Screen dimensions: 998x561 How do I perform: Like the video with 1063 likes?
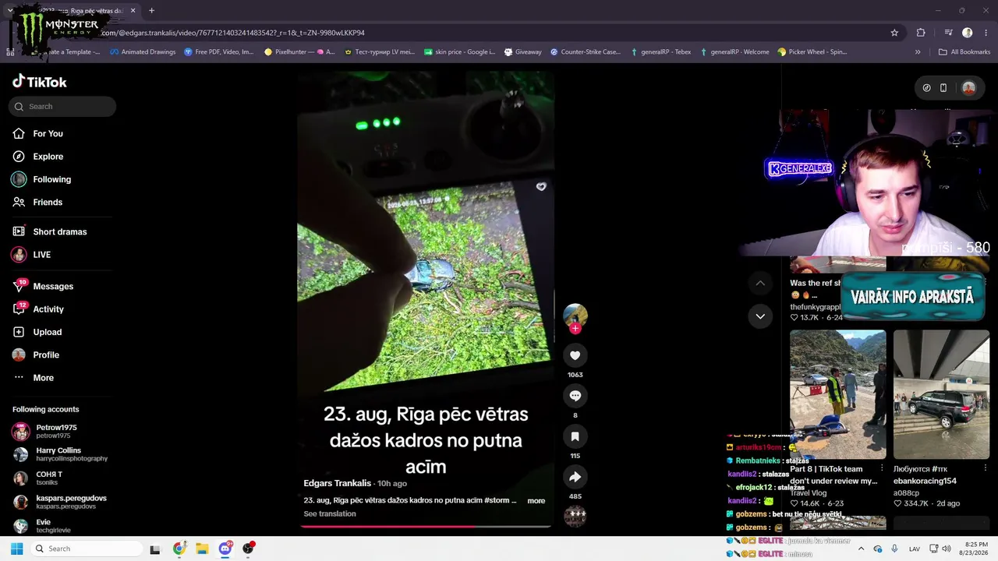[575, 355]
